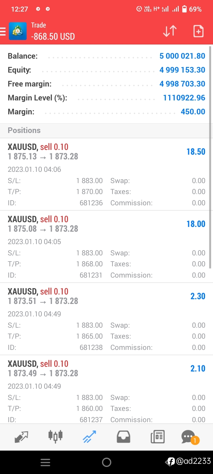Open the News newspaper icon
This screenshot has height=474, width=213.
(x=157, y=437)
